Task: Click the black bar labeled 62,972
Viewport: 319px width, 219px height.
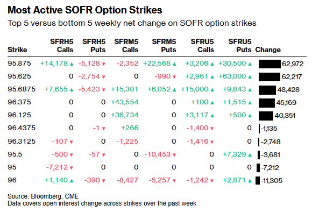Action: [270, 64]
